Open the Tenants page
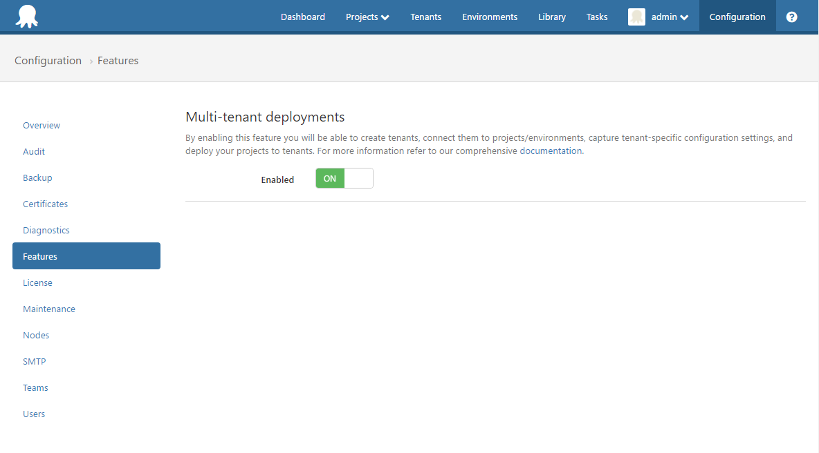 [x=425, y=17]
